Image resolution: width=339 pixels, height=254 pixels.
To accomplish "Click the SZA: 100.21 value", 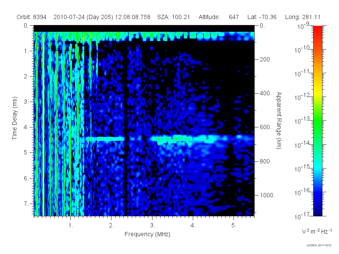I will (x=173, y=17).
